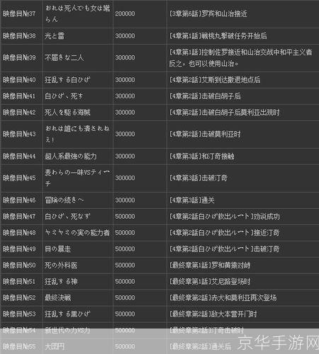Click the 300000 price in row №38
The width and height of the screenshot is (319, 354).
(x=125, y=36)
